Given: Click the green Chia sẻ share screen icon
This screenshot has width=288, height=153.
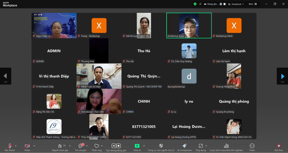Looking at the screenshot, I should tap(137, 146).
